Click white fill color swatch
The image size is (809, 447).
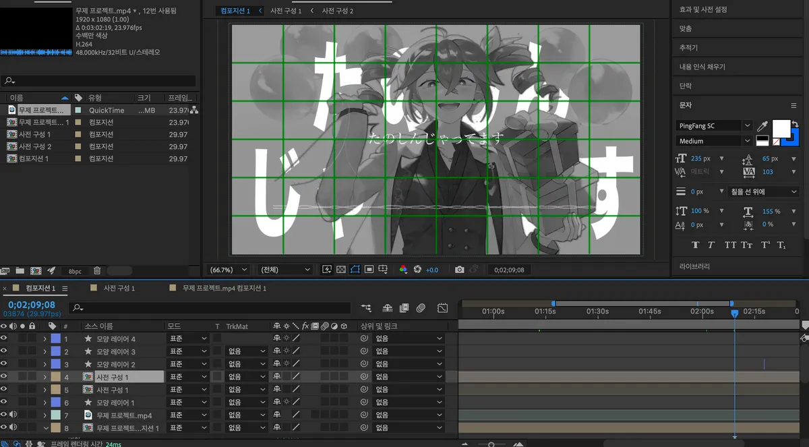click(780, 128)
